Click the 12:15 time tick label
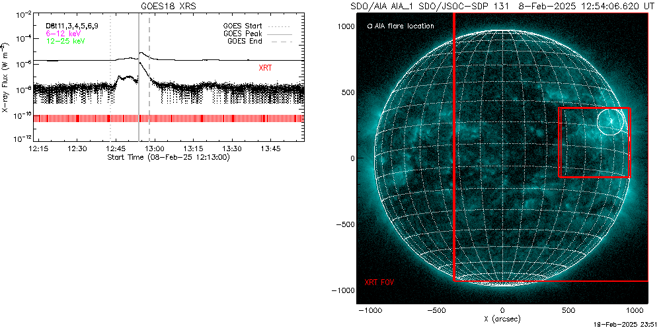Viewport: 661px width, 330px height. (39, 148)
